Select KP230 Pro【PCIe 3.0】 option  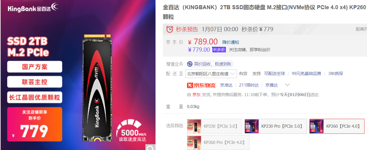(x=275, y=126)
